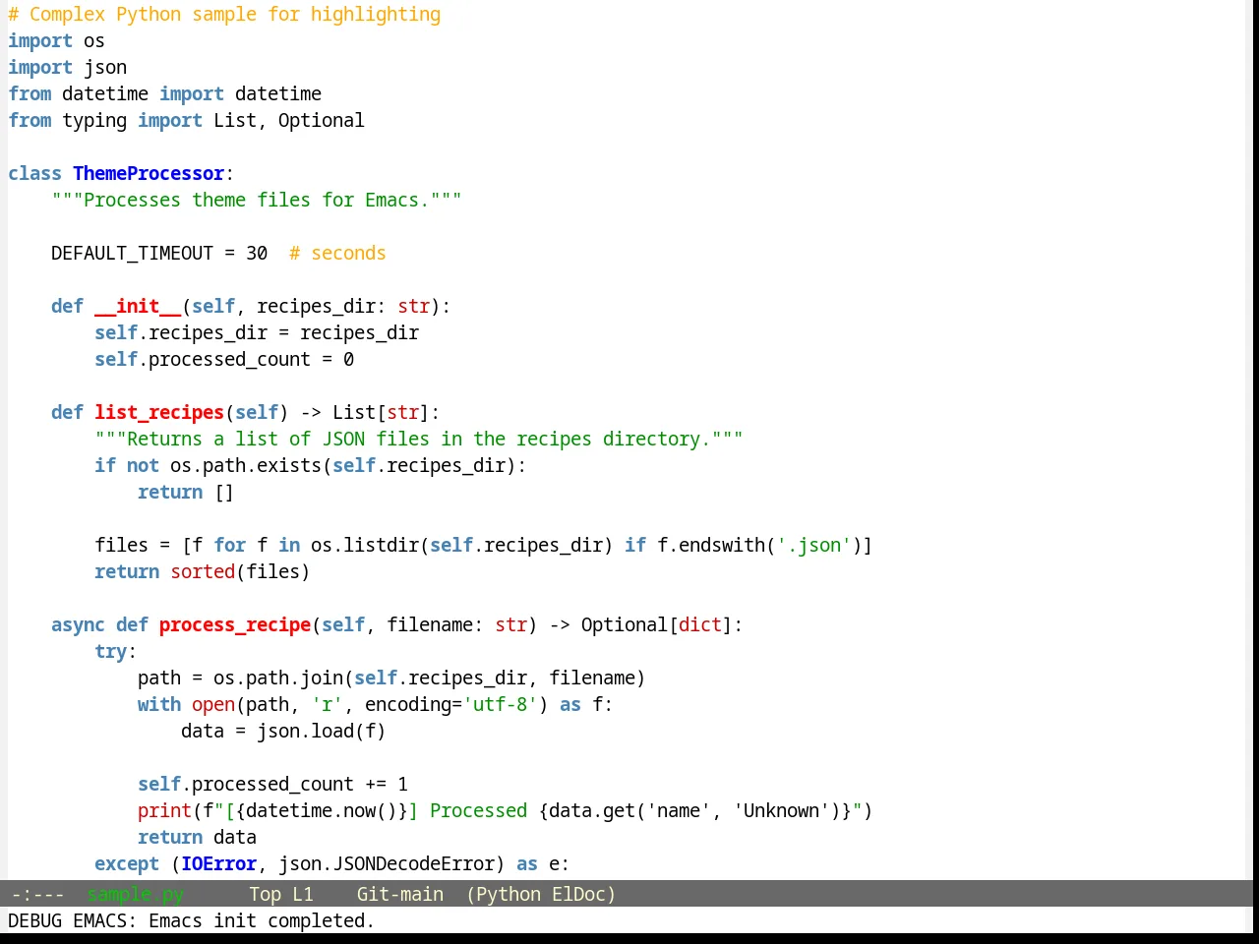
Task: Click the 'utf-8' encoding string
Action: [500, 704]
